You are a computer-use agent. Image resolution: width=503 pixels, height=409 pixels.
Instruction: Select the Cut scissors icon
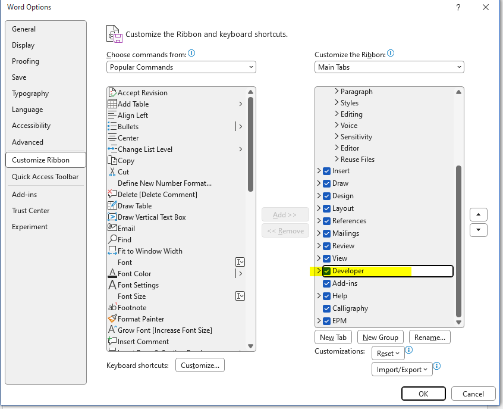[112, 171]
